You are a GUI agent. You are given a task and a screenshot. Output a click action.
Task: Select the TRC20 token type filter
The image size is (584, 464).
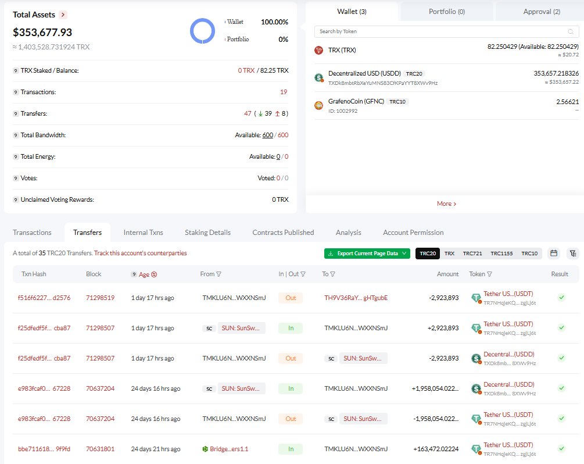pos(428,254)
